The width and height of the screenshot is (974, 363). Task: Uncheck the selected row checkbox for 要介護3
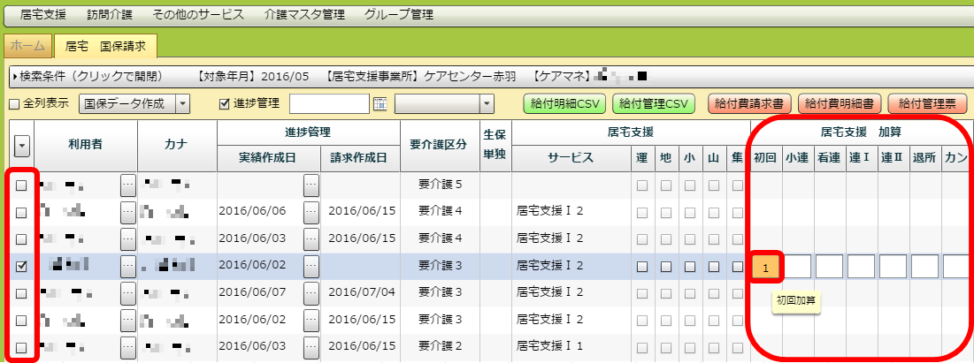[x=21, y=265]
